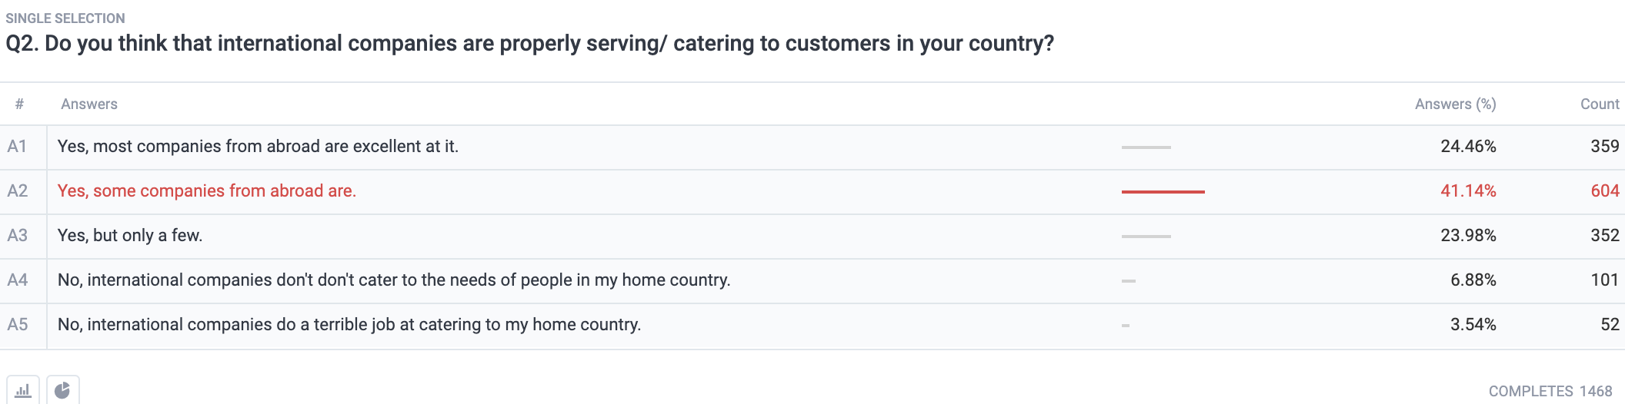This screenshot has width=1625, height=404.
Task: Click the COMPLETES 1468 label
Action: (1550, 391)
